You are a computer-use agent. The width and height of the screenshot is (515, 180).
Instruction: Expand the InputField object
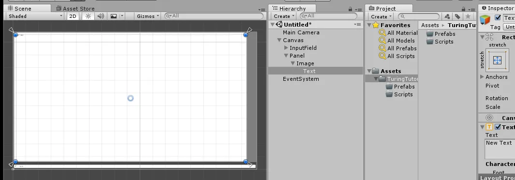286,48
